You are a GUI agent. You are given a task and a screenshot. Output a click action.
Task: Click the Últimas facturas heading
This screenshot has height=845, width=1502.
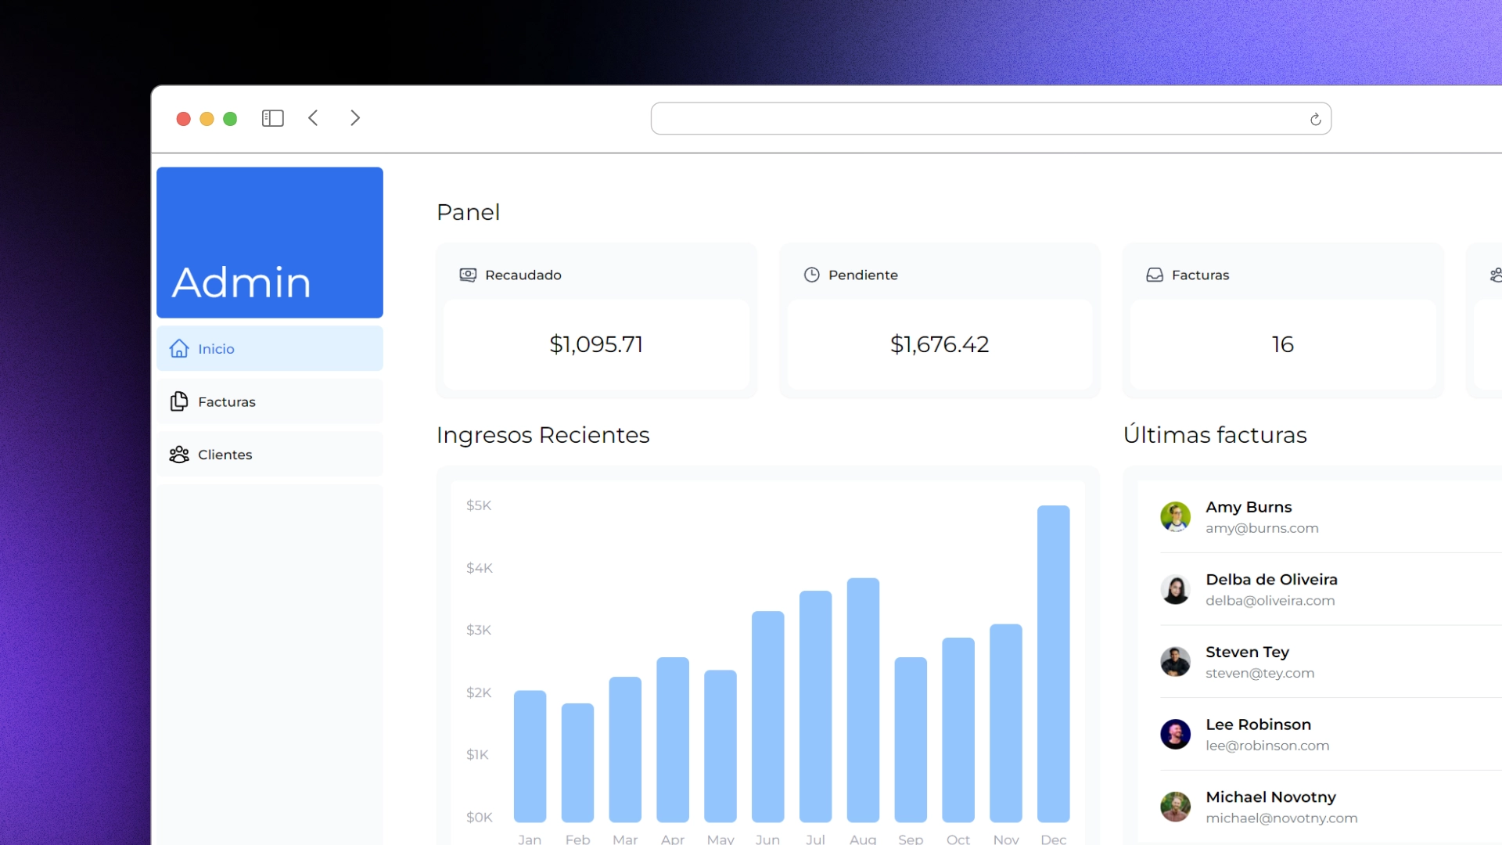[1215, 434]
